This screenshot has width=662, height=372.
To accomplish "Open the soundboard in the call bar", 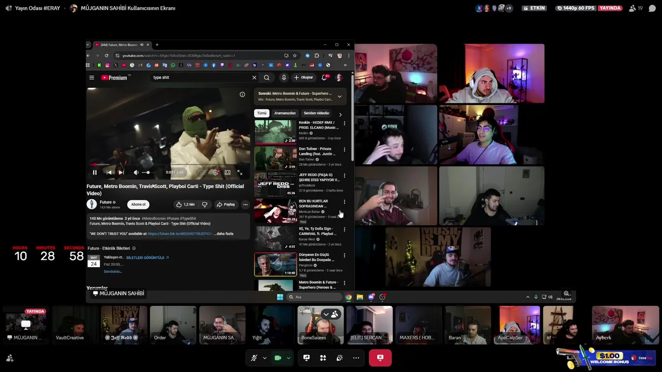I will click(339, 358).
